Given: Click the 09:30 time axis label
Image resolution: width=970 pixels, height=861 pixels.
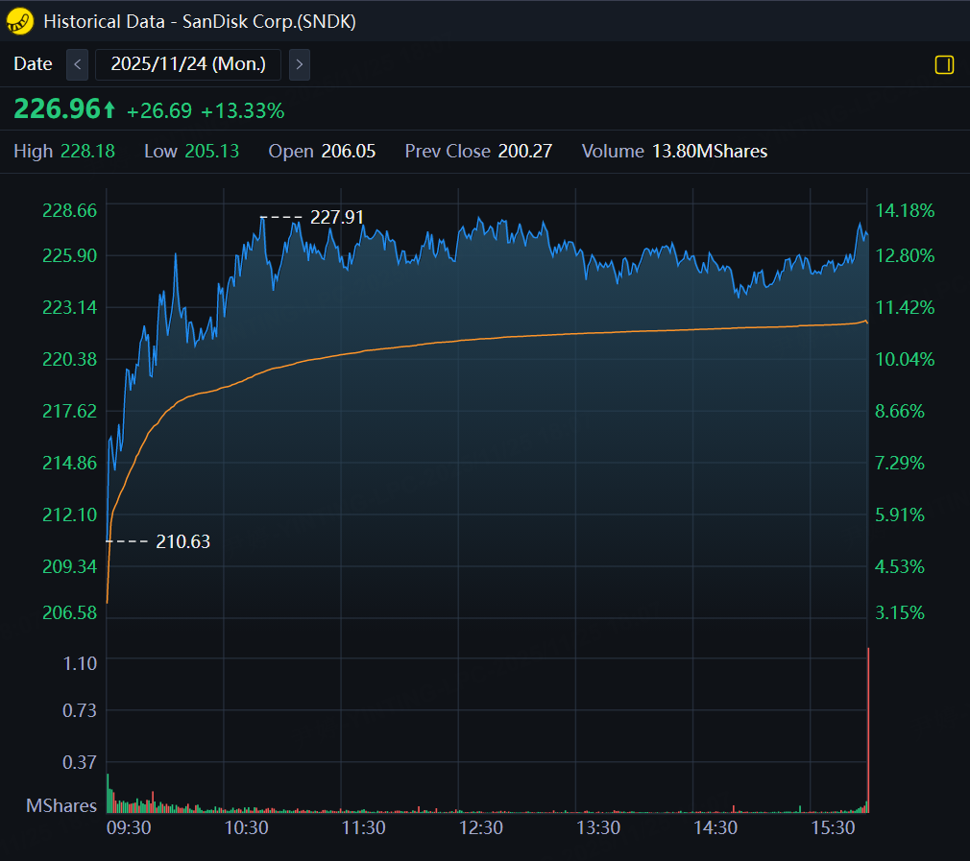Looking at the screenshot, I should tap(129, 828).
